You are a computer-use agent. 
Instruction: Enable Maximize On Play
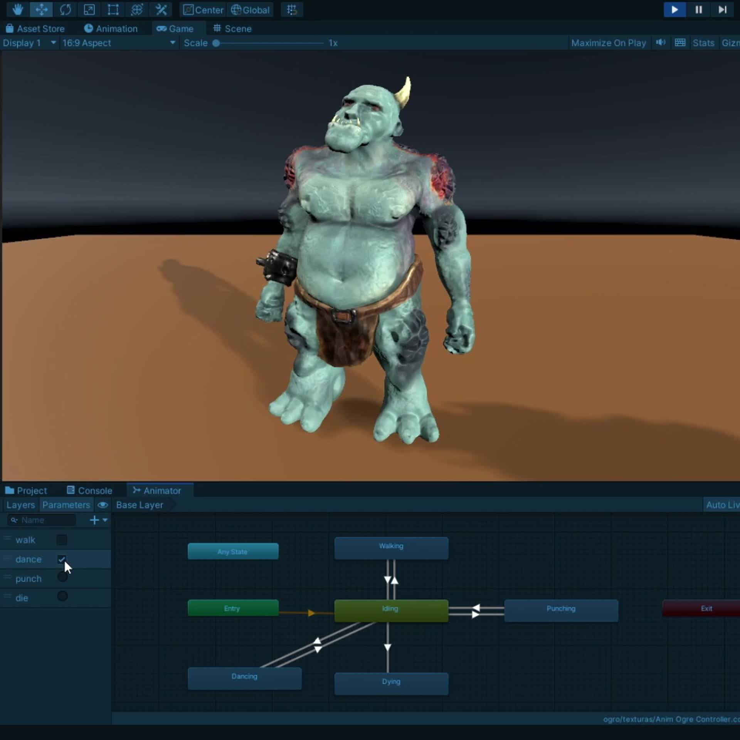coord(609,43)
